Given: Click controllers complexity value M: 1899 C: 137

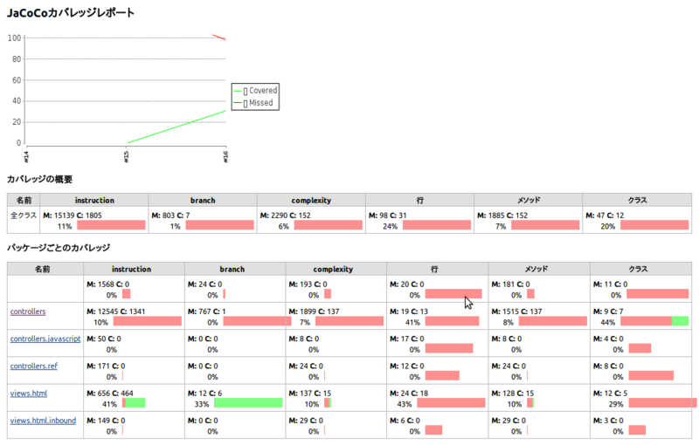Looking at the screenshot, I should click(x=314, y=311).
